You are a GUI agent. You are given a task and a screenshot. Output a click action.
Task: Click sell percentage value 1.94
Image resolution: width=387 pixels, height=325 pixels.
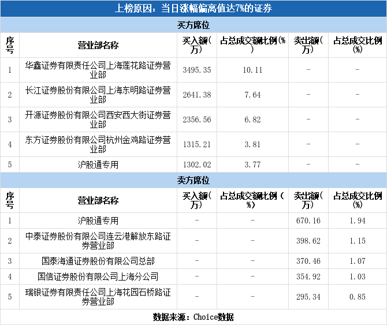click(x=358, y=221)
